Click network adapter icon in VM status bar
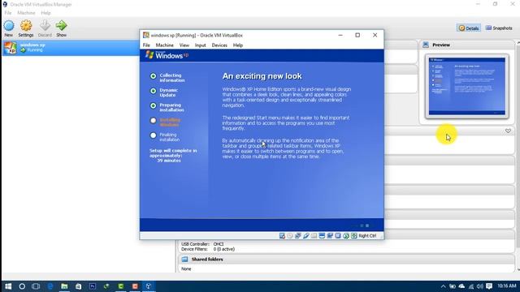520x292 pixels. pyautogui.click(x=298, y=236)
